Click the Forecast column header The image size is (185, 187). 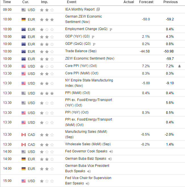click(146, 2)
